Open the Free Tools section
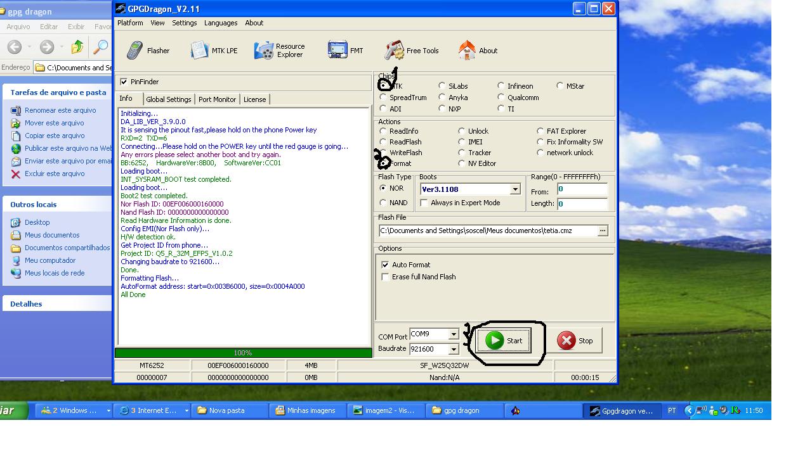This screenshot has width=812, height=456. coord(412,51)
